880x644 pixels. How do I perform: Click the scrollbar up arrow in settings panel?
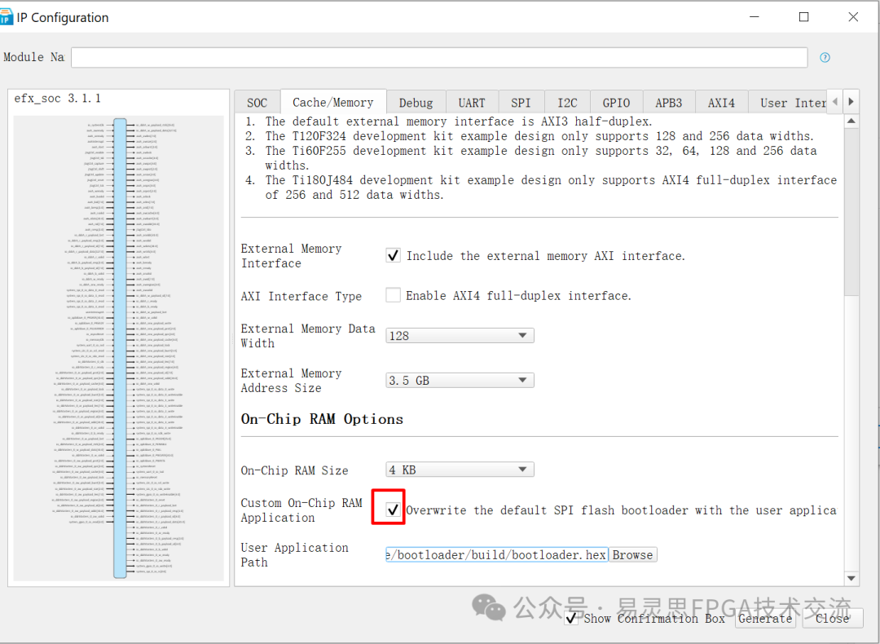click(851, 121)
